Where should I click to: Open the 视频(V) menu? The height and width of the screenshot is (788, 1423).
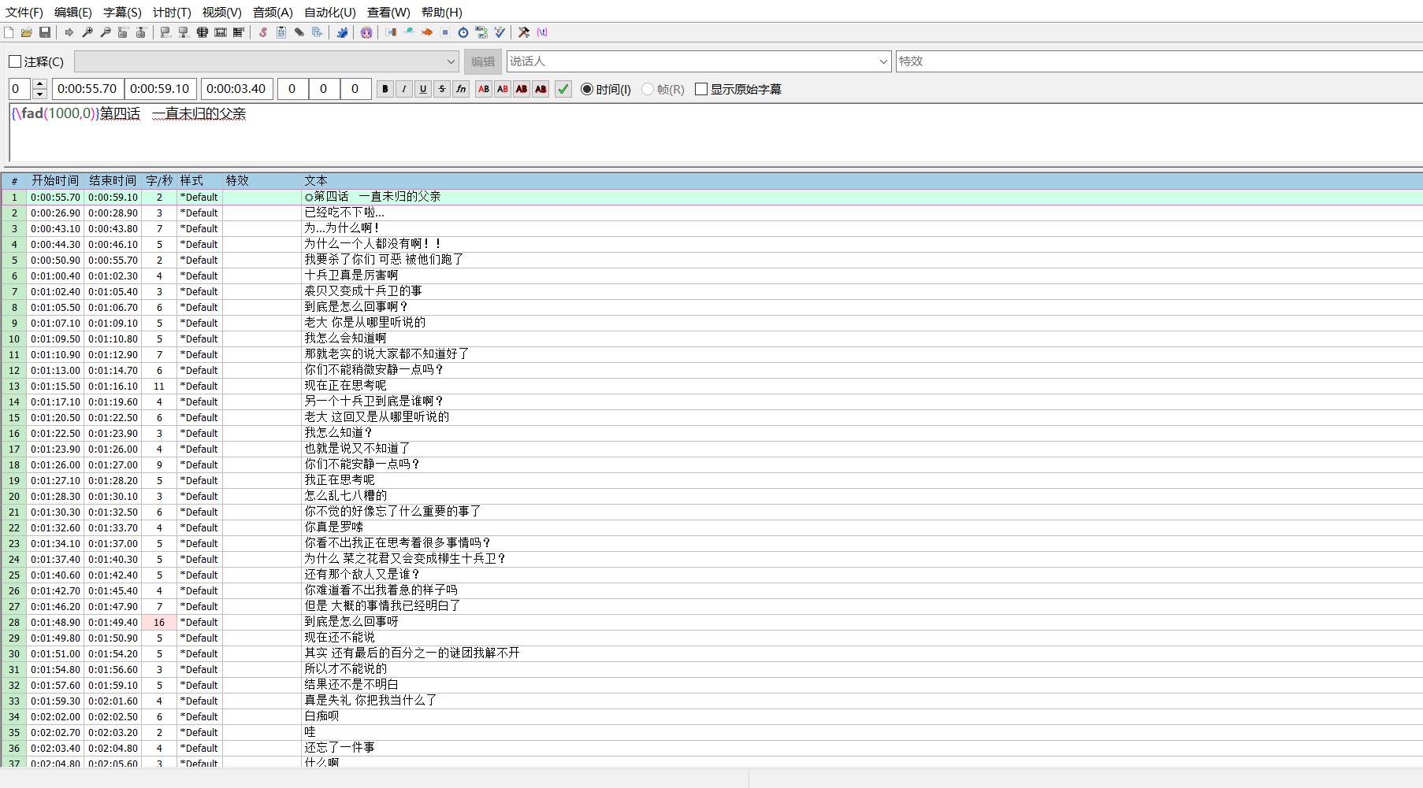[x=221, y=12]
